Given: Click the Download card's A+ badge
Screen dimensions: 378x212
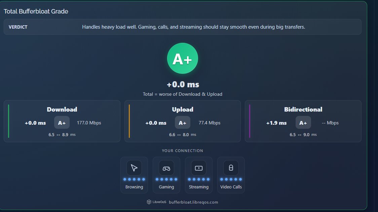Looking at the screenshot, I should point(62,123).
